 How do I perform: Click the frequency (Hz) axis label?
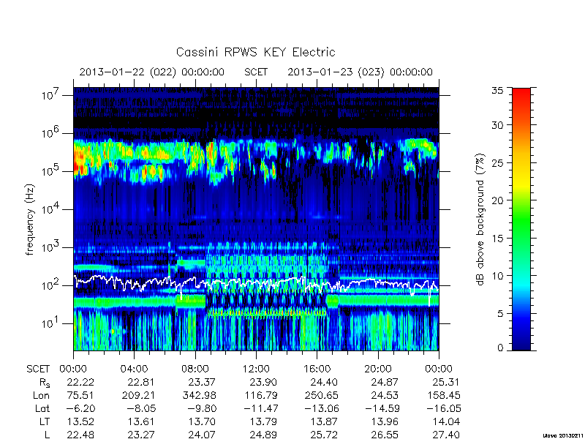tap(30, 219)
